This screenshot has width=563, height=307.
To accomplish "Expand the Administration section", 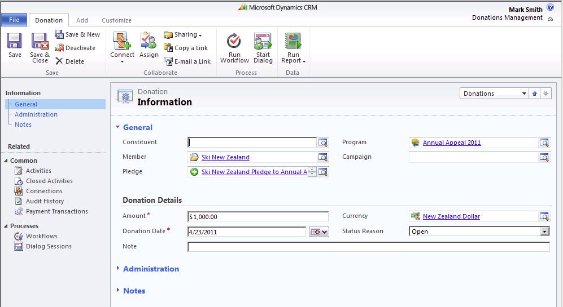I will click(117, 268).
